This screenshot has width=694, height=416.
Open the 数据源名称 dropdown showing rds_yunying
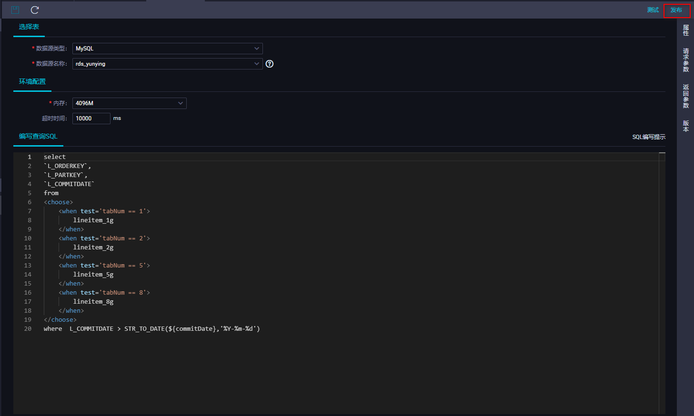point(167,63)
